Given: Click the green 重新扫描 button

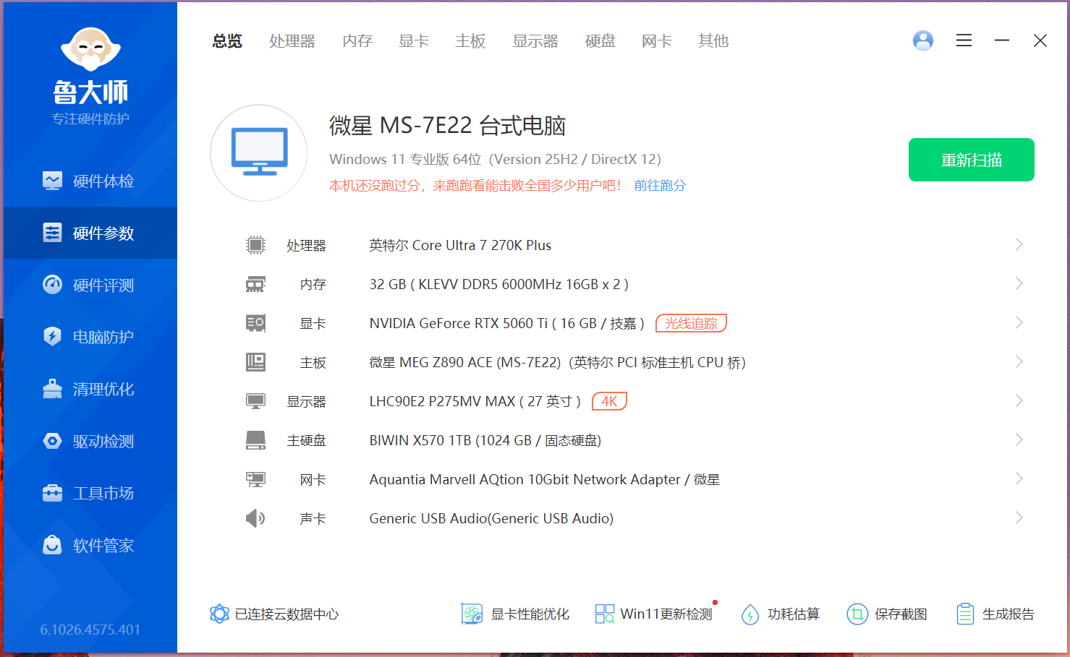Looking at the screenshot, I should 972,160.
